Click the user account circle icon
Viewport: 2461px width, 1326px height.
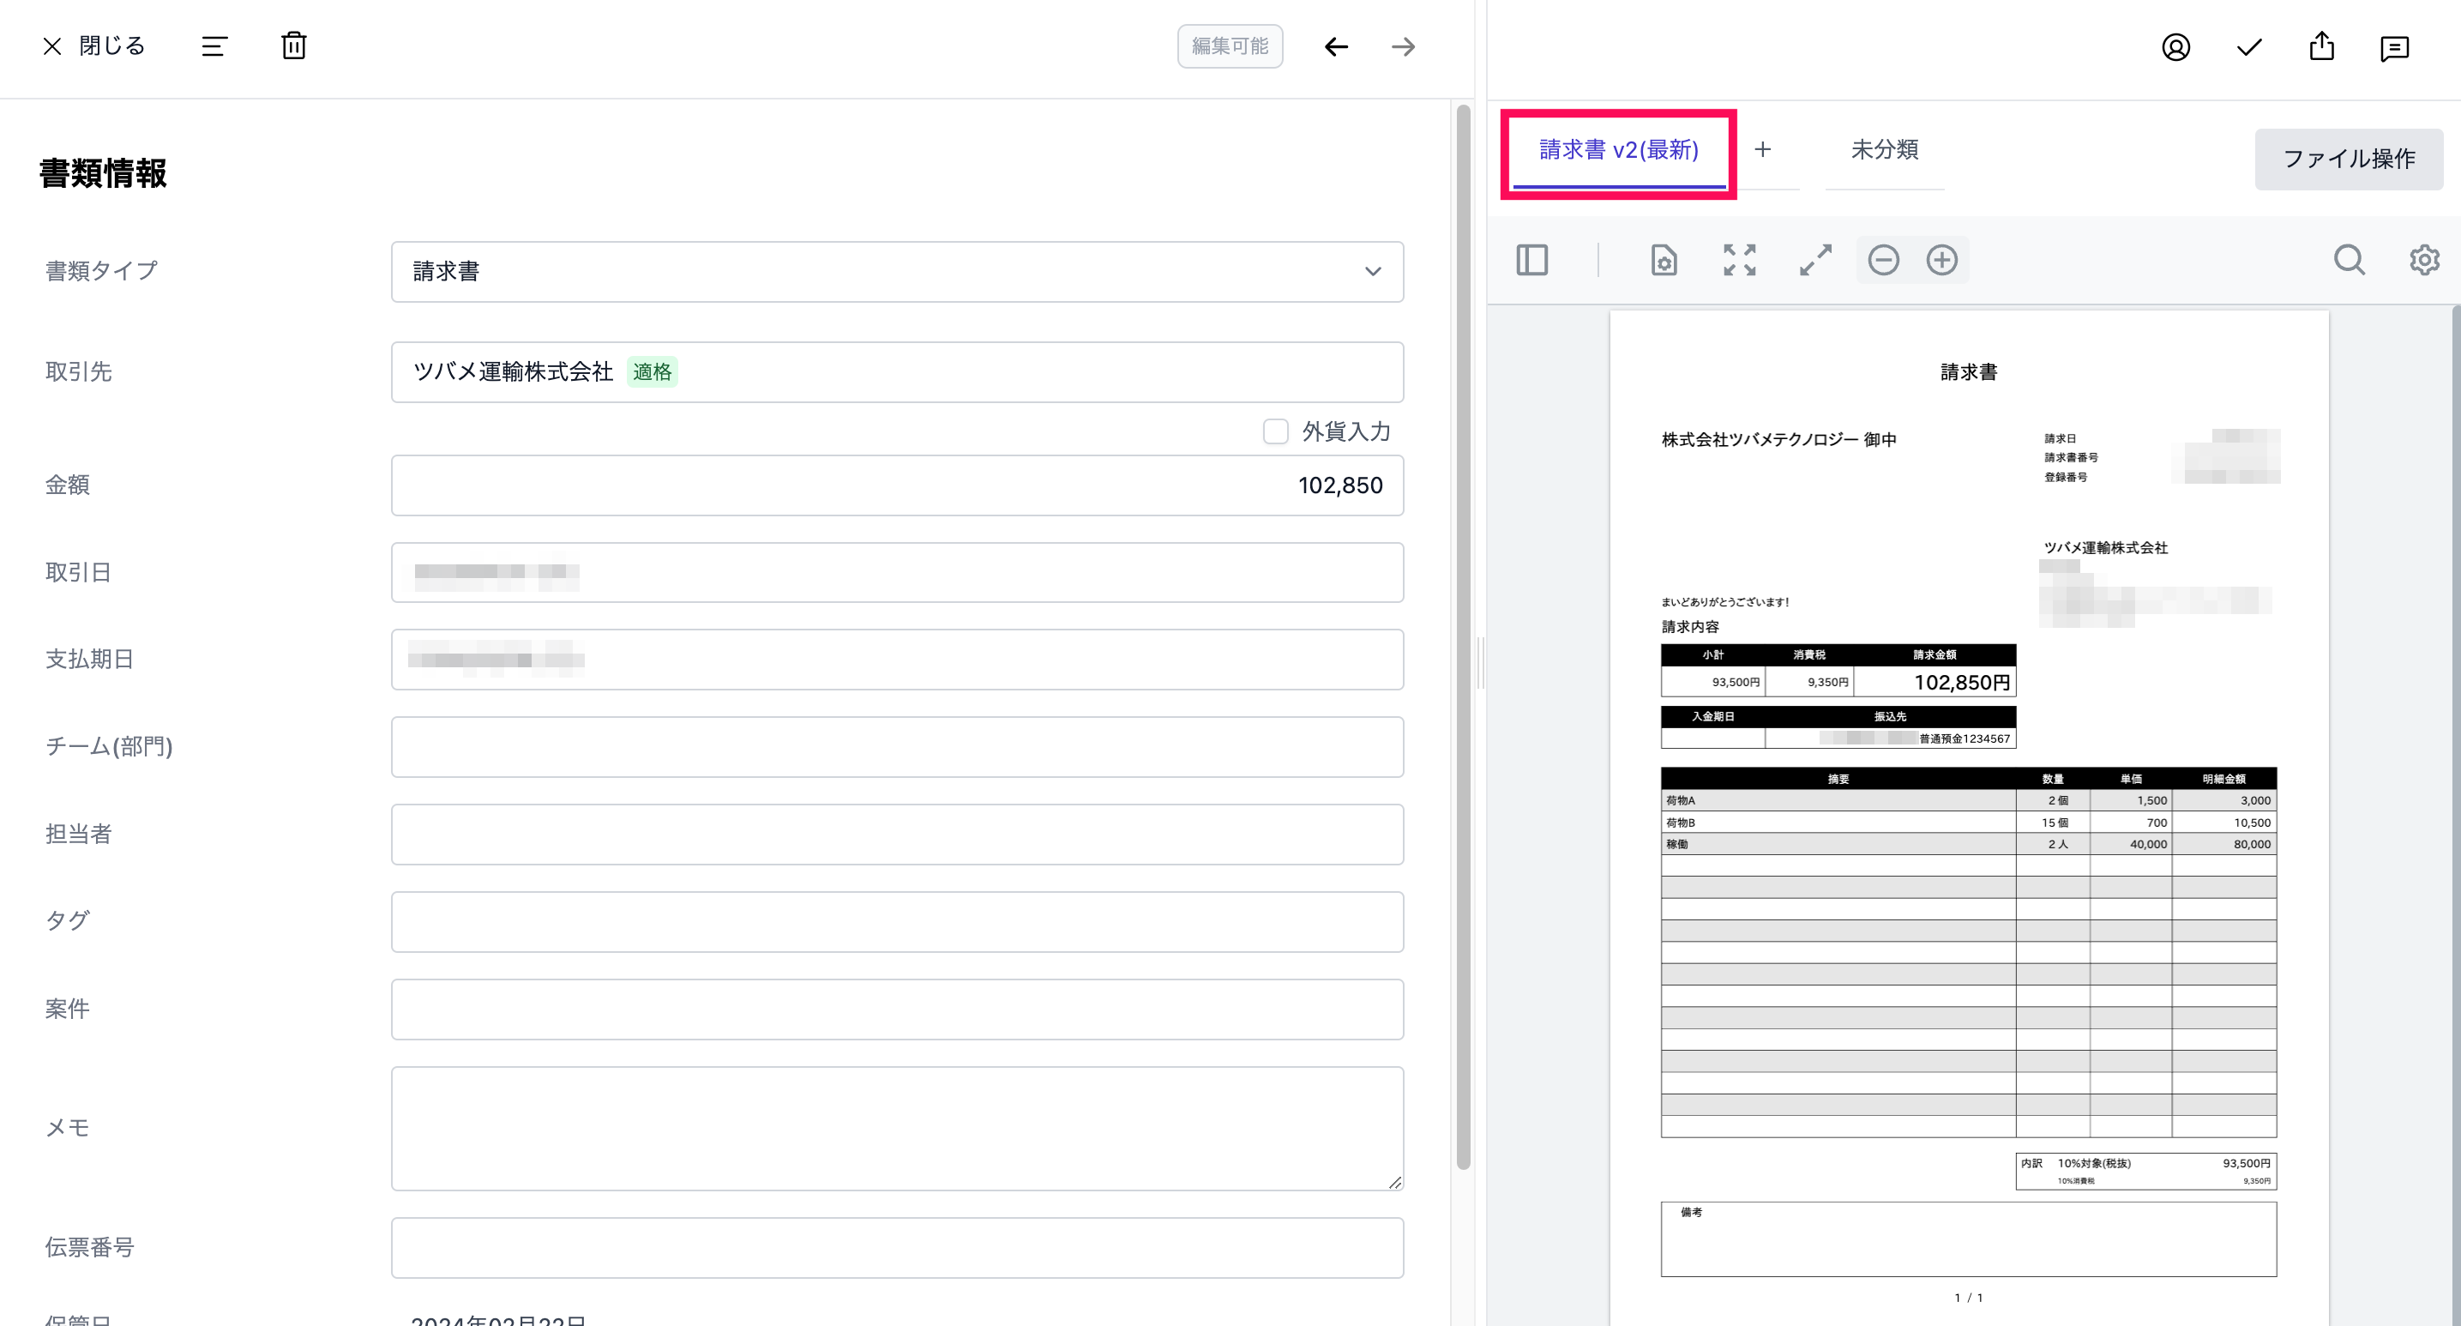[2175, 47]
